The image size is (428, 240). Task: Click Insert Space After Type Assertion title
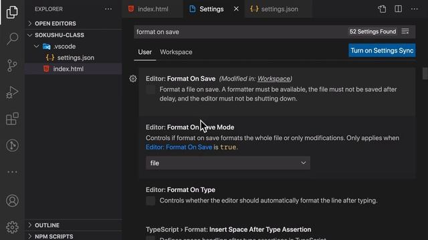click(260, 229)
